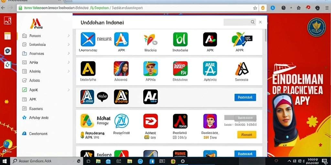Open the man in yellow cap app icon
The height and width of the screenshot is (165, 331).
(x=151, y=68)
